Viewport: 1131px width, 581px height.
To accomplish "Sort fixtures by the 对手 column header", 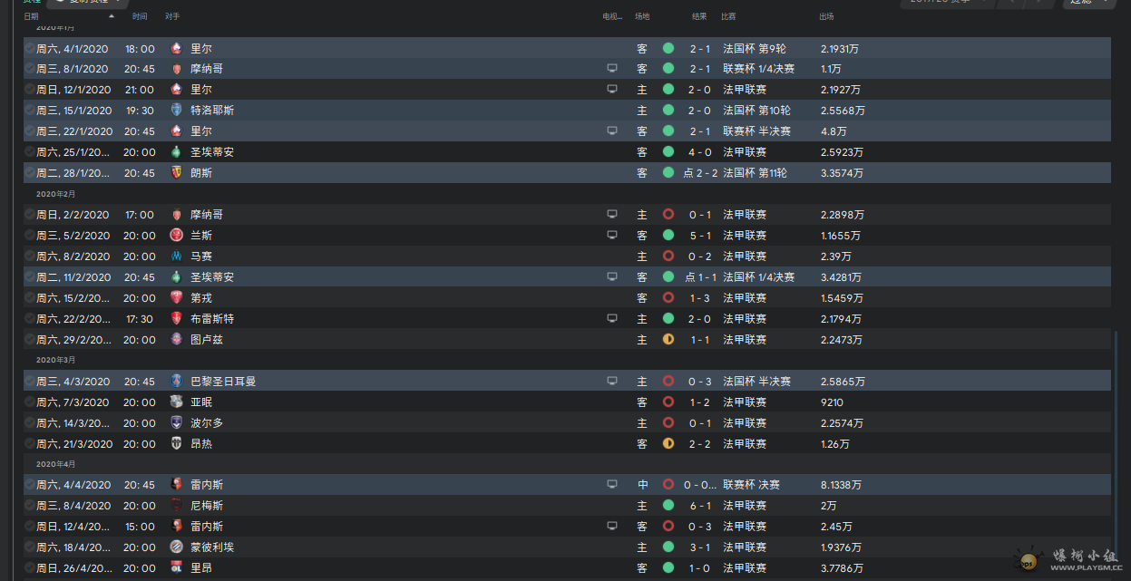I will tap(172, 16).
